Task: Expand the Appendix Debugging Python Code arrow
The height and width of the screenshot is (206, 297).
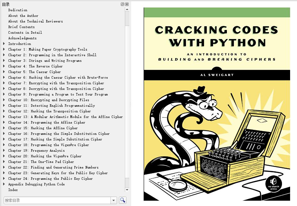Action: coord(4,184)
